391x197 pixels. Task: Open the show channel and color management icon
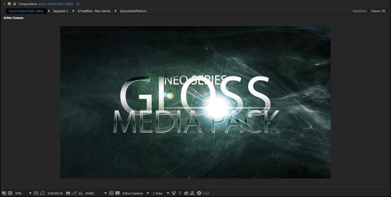80,193
